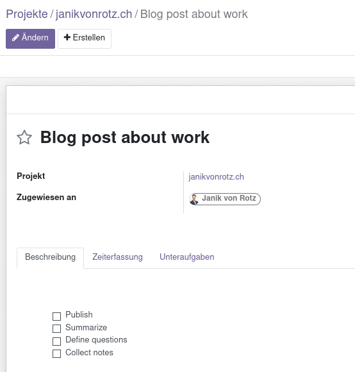355x372 pixels.
Task: Click the Janik von Rotz assignee tag
Action: point(225,199)
